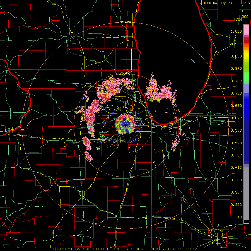
Task: Select the DCC label above the scale
Action: (245, 17)
